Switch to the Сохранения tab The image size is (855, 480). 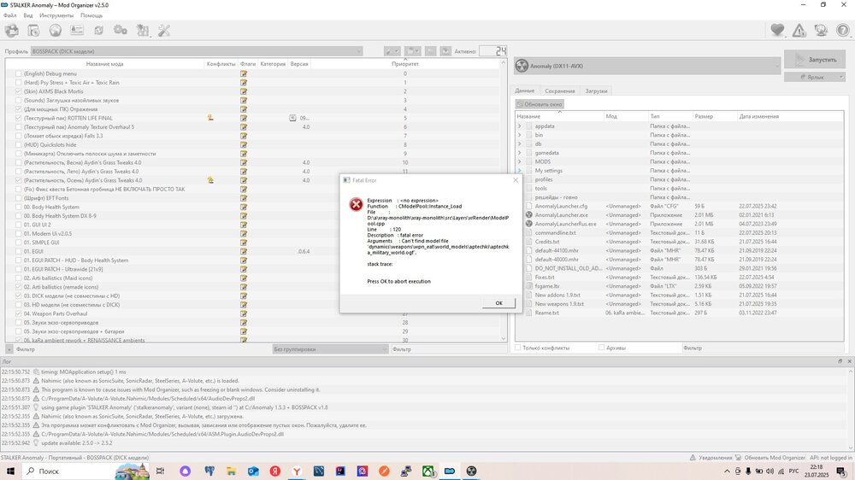[560, 91]
